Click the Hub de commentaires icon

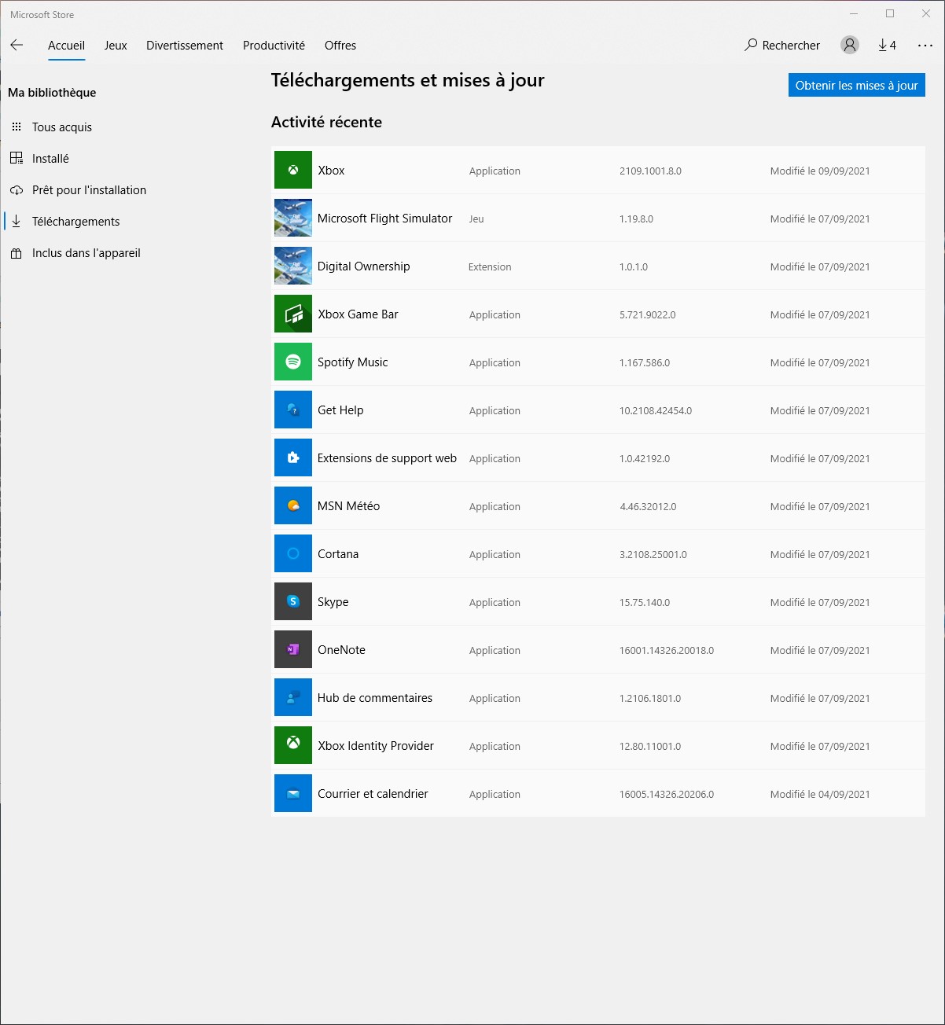293,697
